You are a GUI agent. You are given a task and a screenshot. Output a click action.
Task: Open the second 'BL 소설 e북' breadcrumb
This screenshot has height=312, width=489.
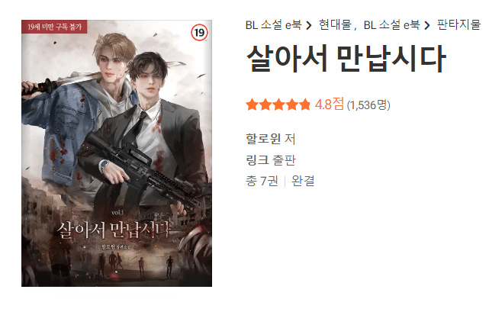391,25
